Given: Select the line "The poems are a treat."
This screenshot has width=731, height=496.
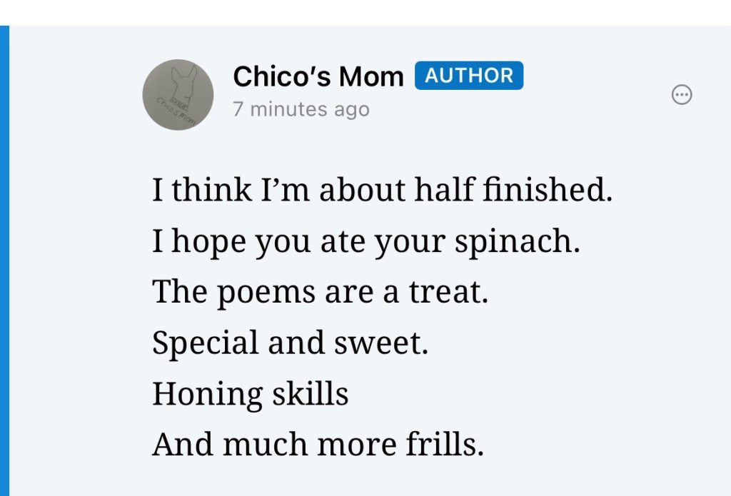Looking at the screenshot, I should coord(320,293).
